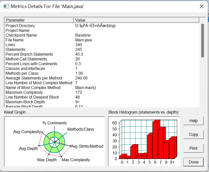The image size is (209, 172).
Task: Select the Maximum Complexity row
Action: click(x=102, y=92)
